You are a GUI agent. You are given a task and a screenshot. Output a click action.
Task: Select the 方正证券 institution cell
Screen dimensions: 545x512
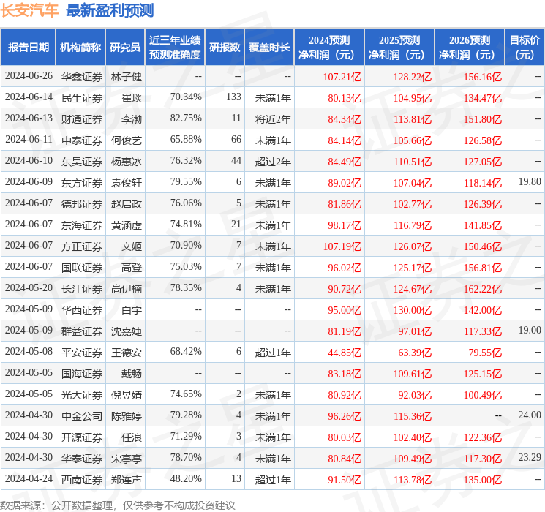[x=82, y=246]
